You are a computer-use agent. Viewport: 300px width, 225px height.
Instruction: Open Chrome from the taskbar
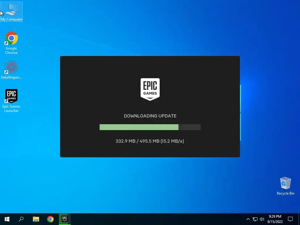coord(50,219)
